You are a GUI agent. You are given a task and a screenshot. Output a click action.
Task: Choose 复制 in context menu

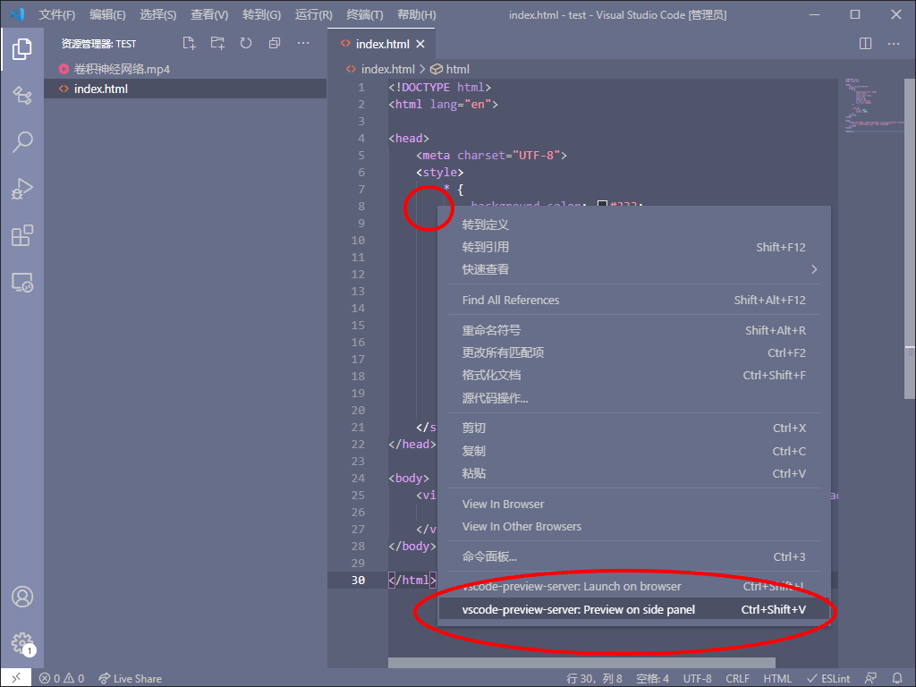tap(634, 451)
